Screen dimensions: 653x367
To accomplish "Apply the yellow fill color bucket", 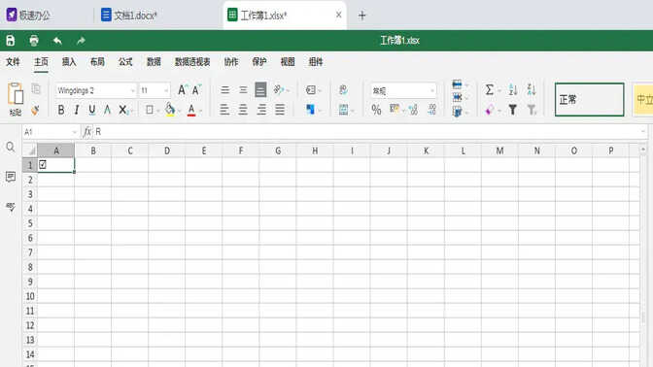I will pyautogui.click(x=169, y=110).
